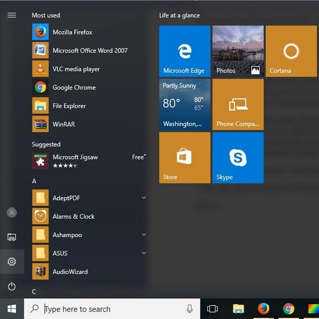Open the Phone Companion tile

(238, 104)
